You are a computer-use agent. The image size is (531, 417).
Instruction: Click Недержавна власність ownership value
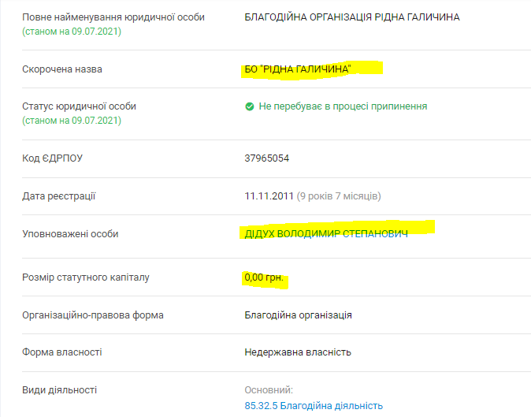(298, 352)
